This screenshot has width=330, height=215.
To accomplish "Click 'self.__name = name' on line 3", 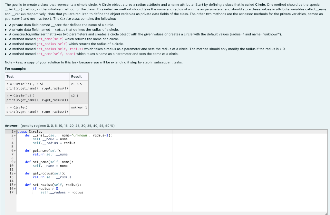I will click(x=50, y=139).
